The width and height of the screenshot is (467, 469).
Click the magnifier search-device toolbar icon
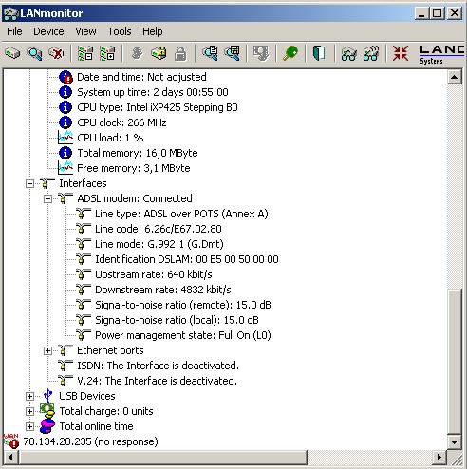pos(34,53)
